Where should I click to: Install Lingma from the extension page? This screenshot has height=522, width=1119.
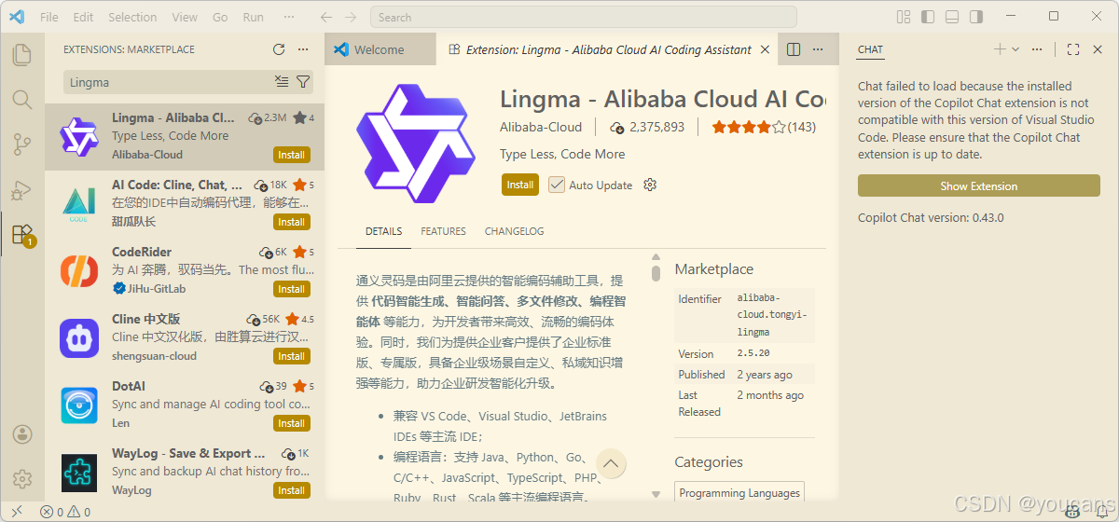coord(519,185)
